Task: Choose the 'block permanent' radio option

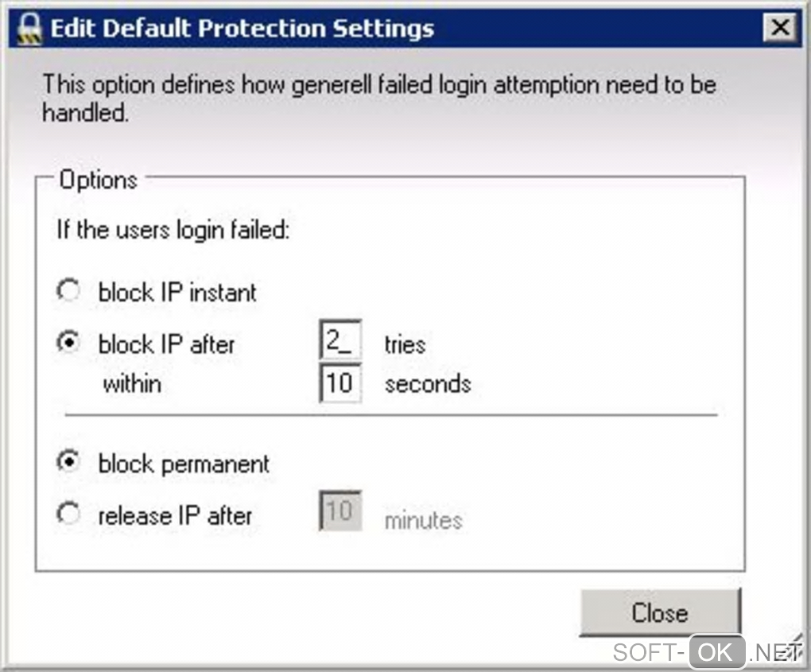Action: pyautogui.click(x=69, y=463)
